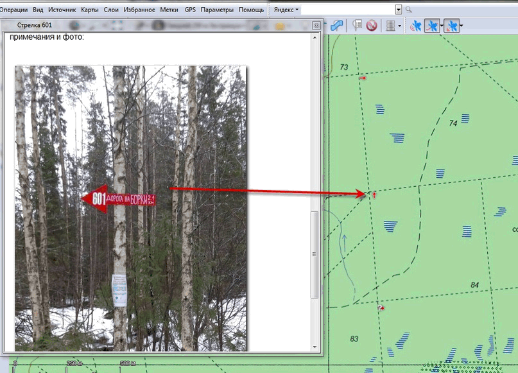
Task: Expand the search field history dropdown arrow
Action: [399, 10]
